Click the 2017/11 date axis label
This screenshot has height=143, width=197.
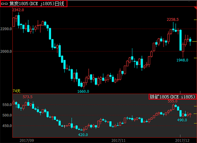[x=118, y=141]
